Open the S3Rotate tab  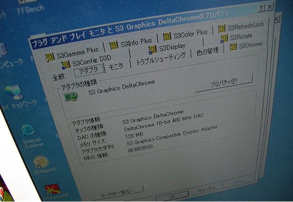tap(237, 38)
